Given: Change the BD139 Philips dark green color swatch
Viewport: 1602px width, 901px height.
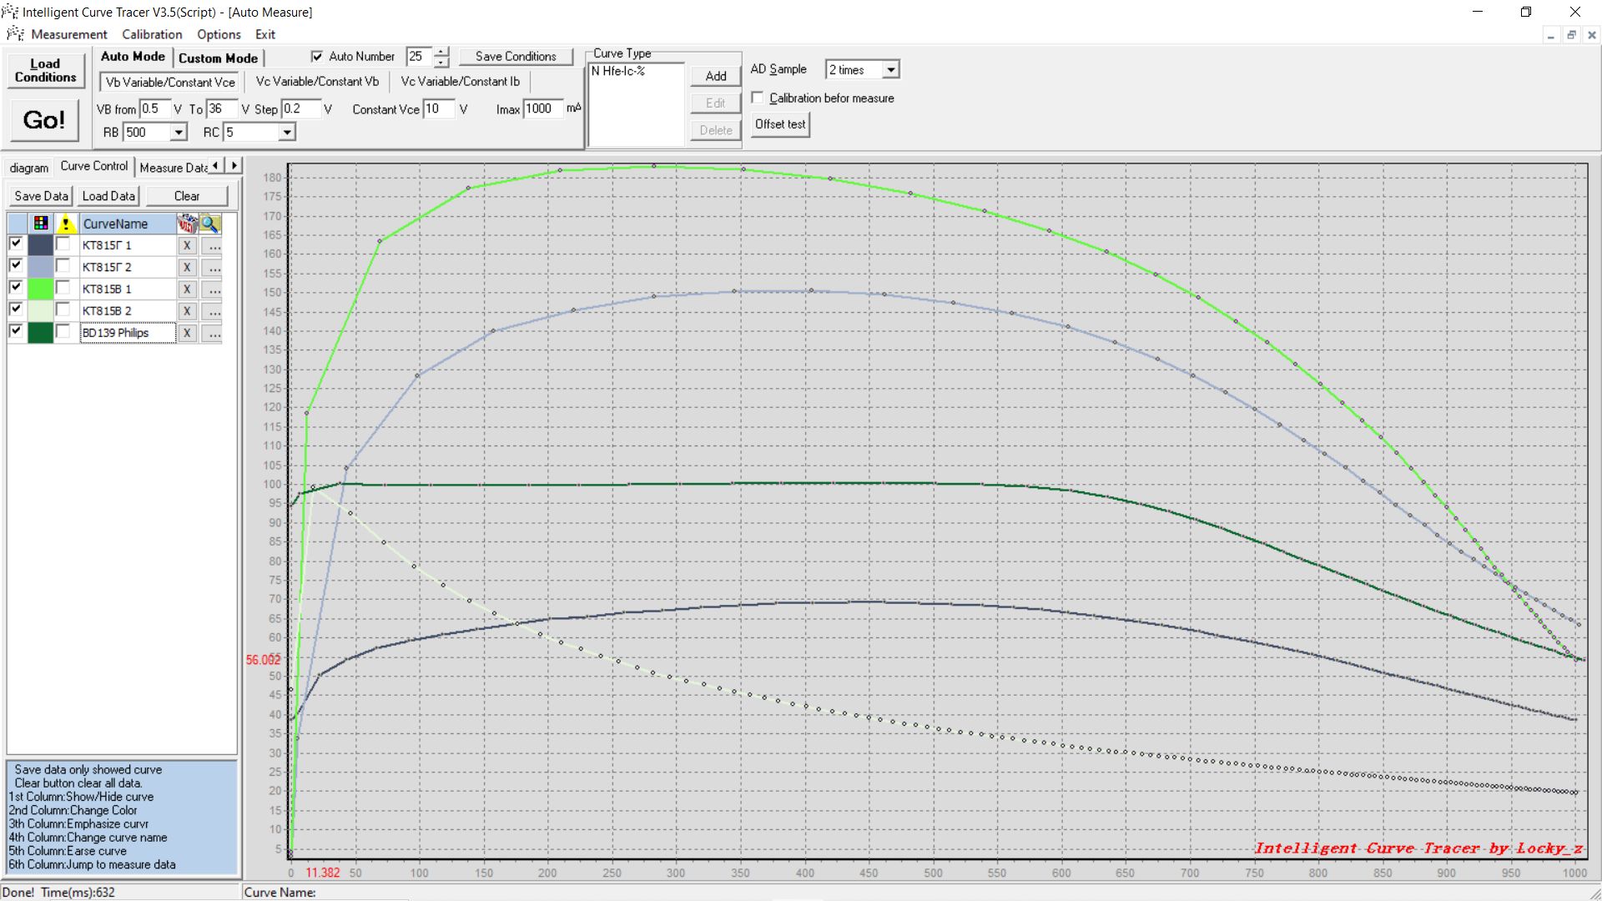Looking at the screenshot, I should 40,333.
